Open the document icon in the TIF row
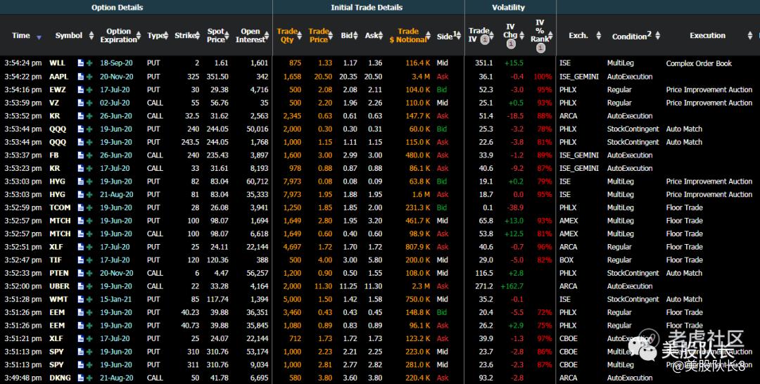This screenshot has width=760, height=384. click(x=80, y=260)
